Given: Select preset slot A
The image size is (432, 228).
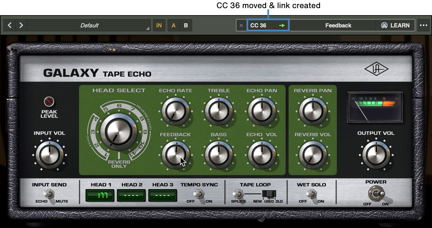Looking at the screenshot, I should tap(173, 25).
